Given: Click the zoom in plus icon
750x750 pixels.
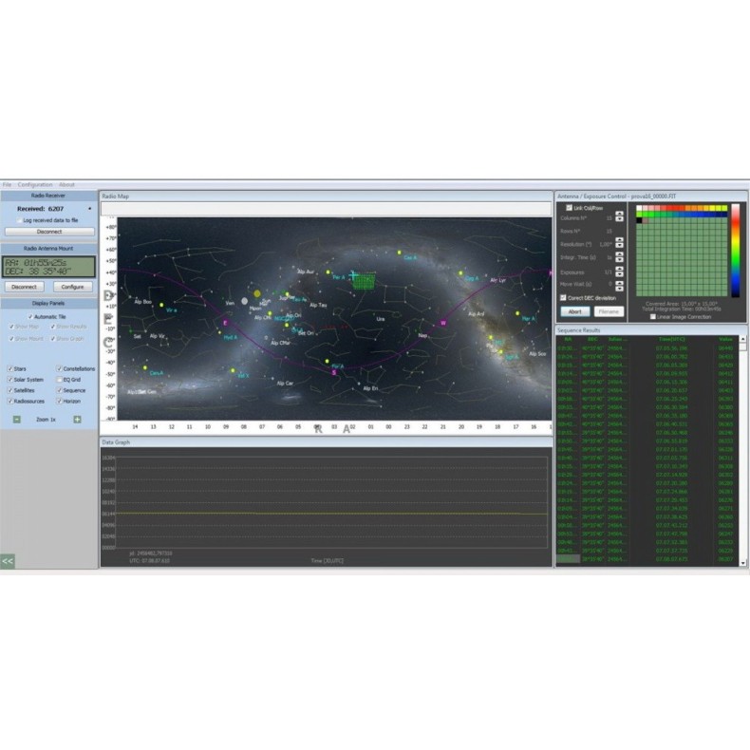Looking at the screenshot, I should point(77,419).
